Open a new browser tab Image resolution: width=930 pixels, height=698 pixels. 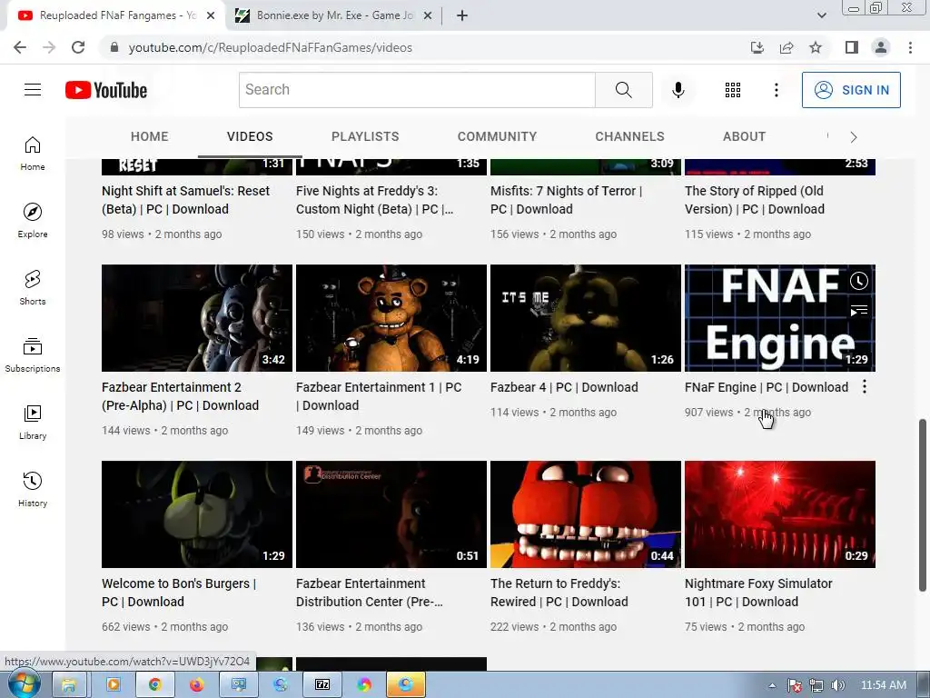click(x=462, y=16)
